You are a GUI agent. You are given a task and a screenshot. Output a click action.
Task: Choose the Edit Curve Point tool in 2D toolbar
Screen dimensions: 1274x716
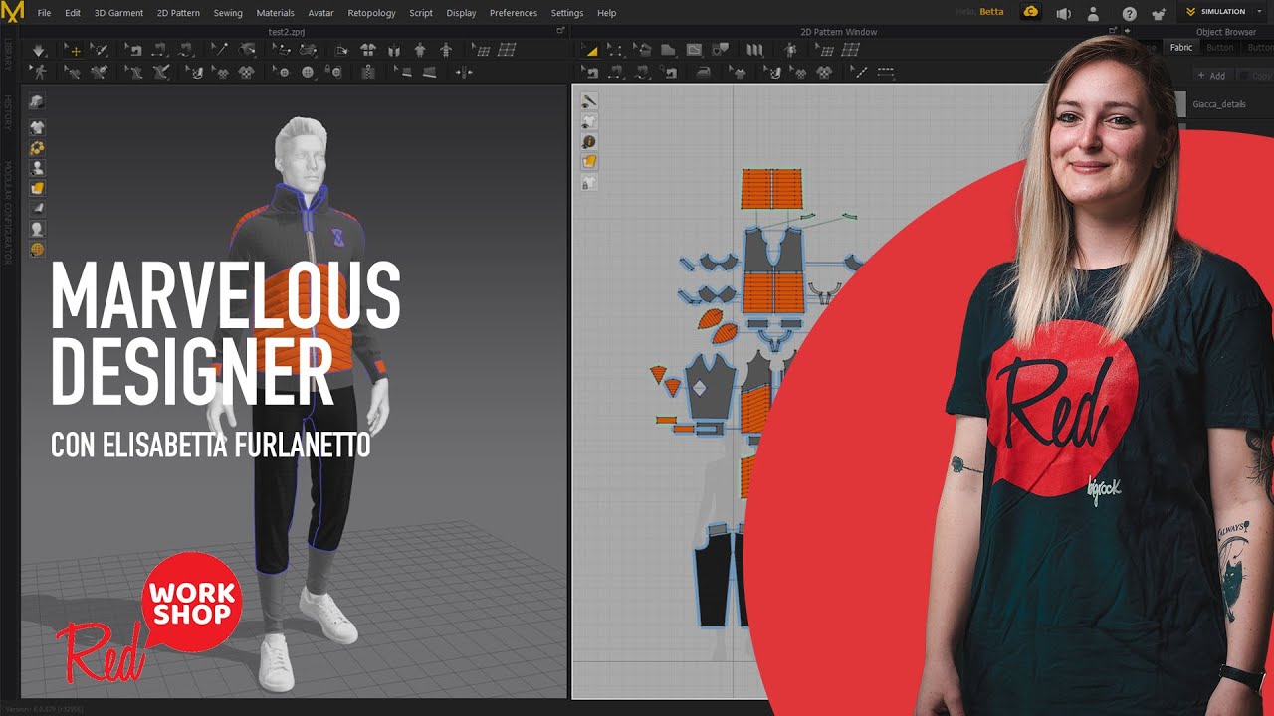tap(614, 51)
